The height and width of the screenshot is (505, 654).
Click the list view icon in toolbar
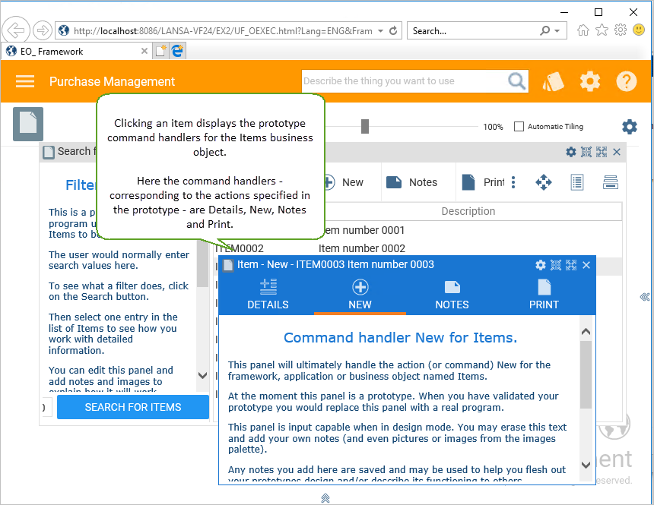(577, 182)
